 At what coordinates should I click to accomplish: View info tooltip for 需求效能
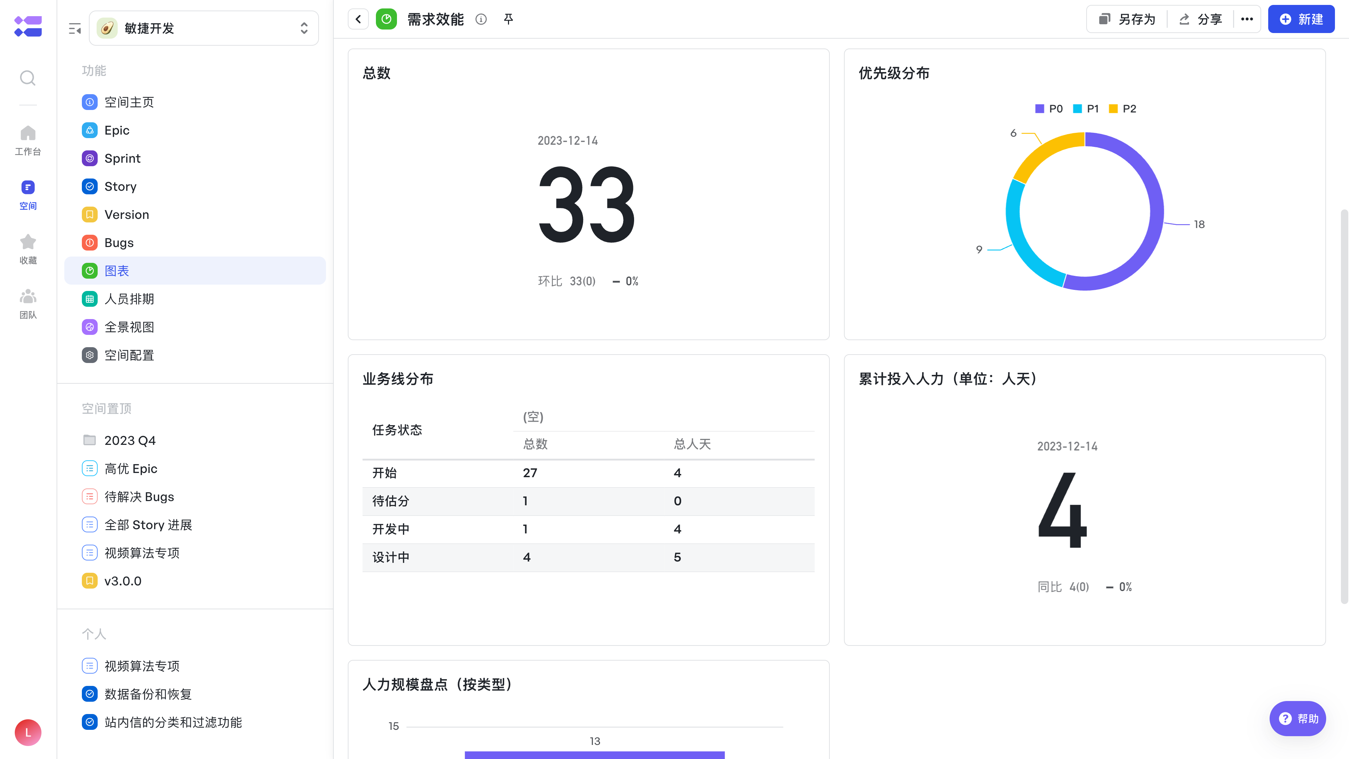[x=481, y=19]
